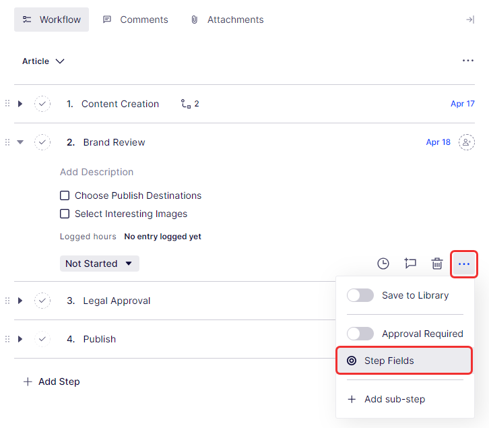Viewport: 489px width, 428px height.
Task: Click the assign user icon for Brand Review
Action: (466, 142)
